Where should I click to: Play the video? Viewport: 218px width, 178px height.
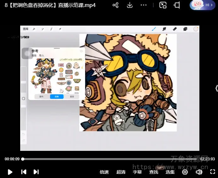(x=10, y=172)
